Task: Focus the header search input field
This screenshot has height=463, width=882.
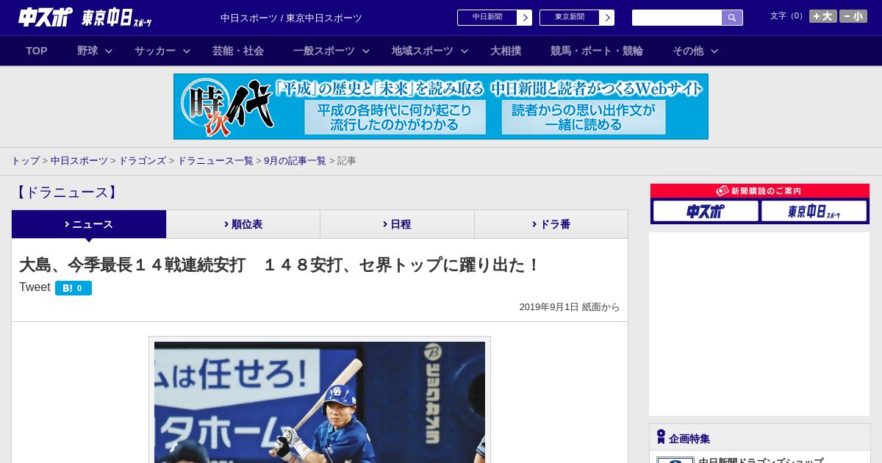Action: click(x=677, y=18)
